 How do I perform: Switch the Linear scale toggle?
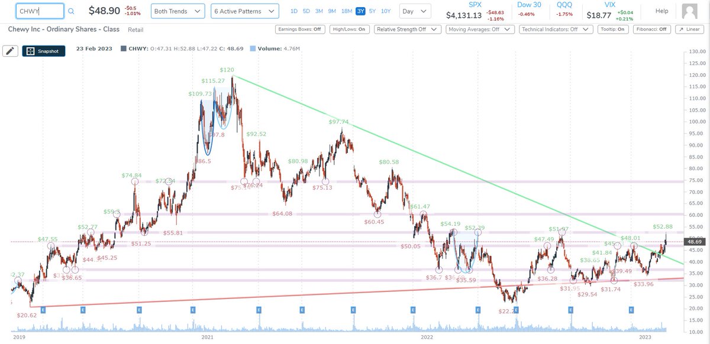[x=690, y=28]
